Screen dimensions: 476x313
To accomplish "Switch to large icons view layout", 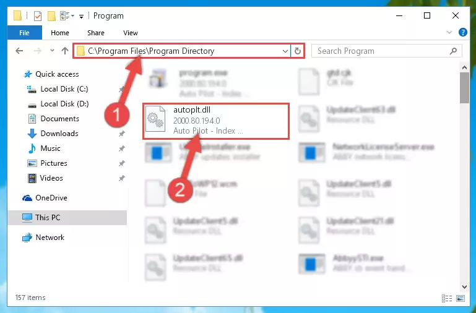I will [460, 298].
